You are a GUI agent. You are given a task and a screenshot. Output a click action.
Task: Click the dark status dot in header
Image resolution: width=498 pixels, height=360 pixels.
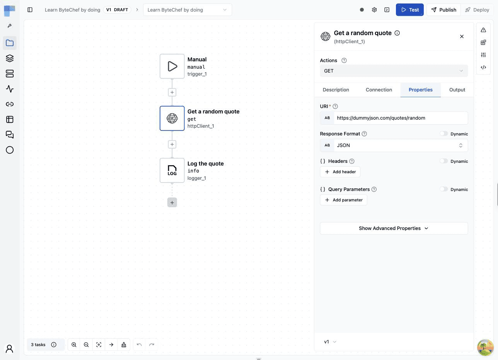click(x=362, y=10)
